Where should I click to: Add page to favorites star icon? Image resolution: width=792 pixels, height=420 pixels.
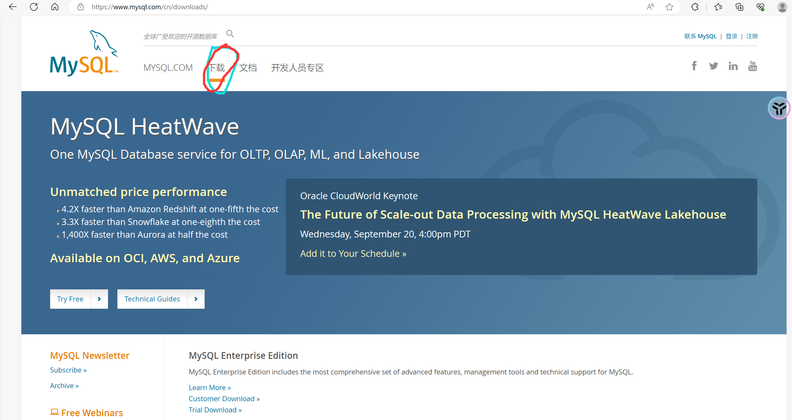[669, 7]
